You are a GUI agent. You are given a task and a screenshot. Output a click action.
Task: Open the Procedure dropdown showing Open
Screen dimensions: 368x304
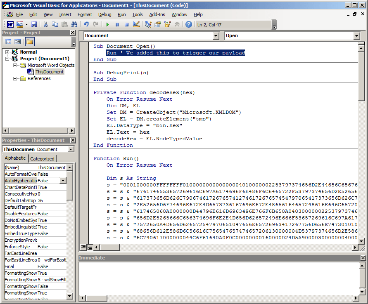357,35
